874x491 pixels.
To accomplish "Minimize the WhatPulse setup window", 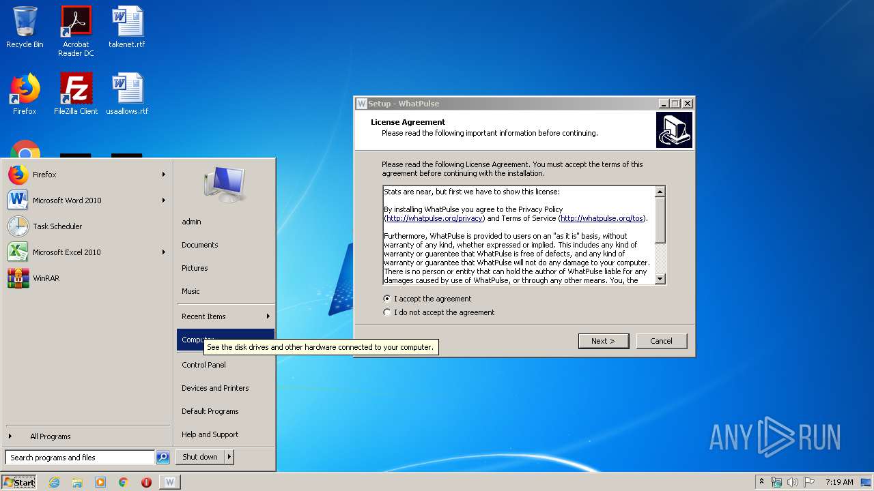I will click(x=663, y=104).
